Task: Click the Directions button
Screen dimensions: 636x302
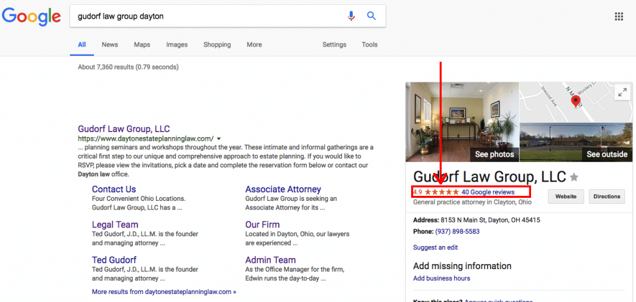Action: [607, 197]
